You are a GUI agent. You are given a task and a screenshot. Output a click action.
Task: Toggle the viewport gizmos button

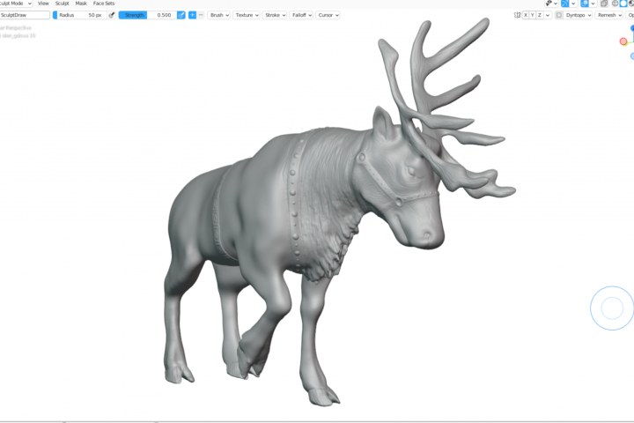564,4
